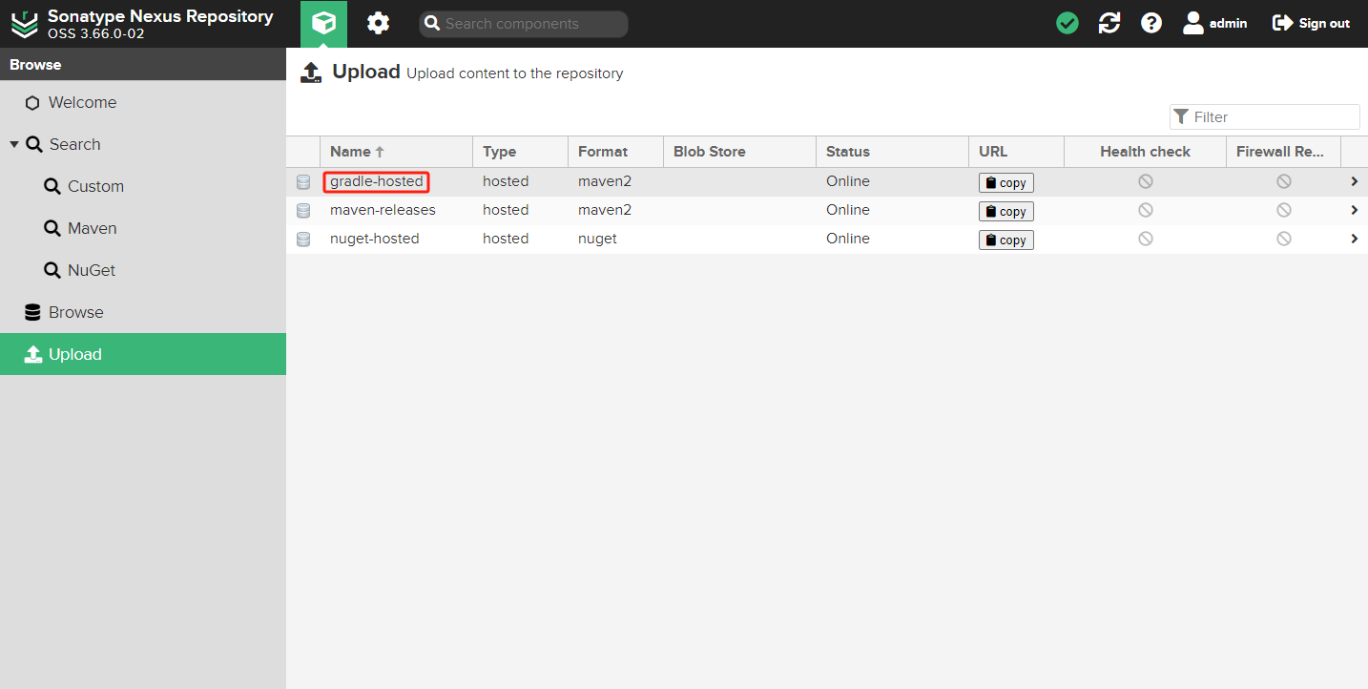Open the help question mark icon
1368x689 pixels.
click(1151, 23)
